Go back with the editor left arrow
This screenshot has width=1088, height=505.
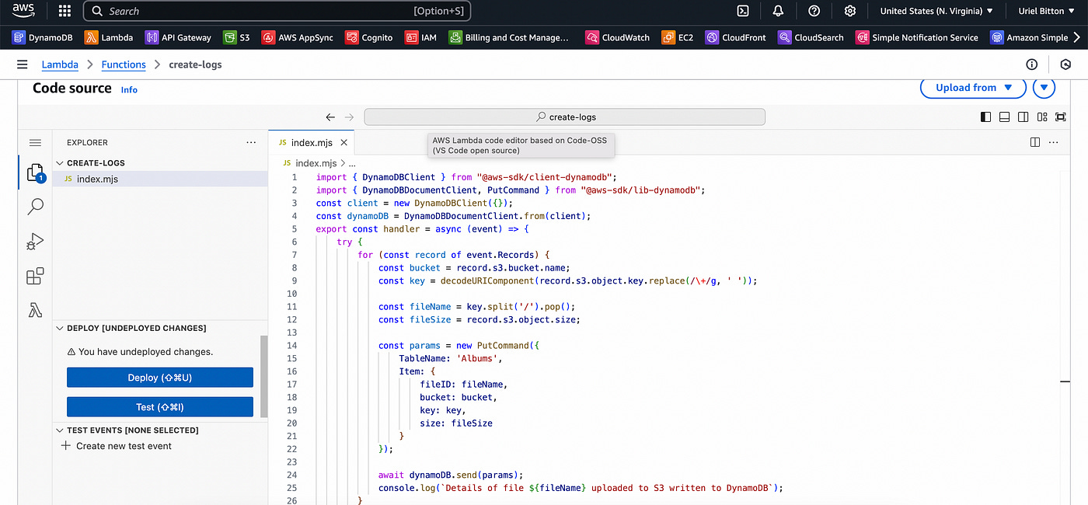[x=330, y=117]
